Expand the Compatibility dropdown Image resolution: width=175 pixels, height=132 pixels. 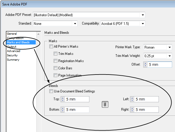pyautogui.click(x=123, y=24)
